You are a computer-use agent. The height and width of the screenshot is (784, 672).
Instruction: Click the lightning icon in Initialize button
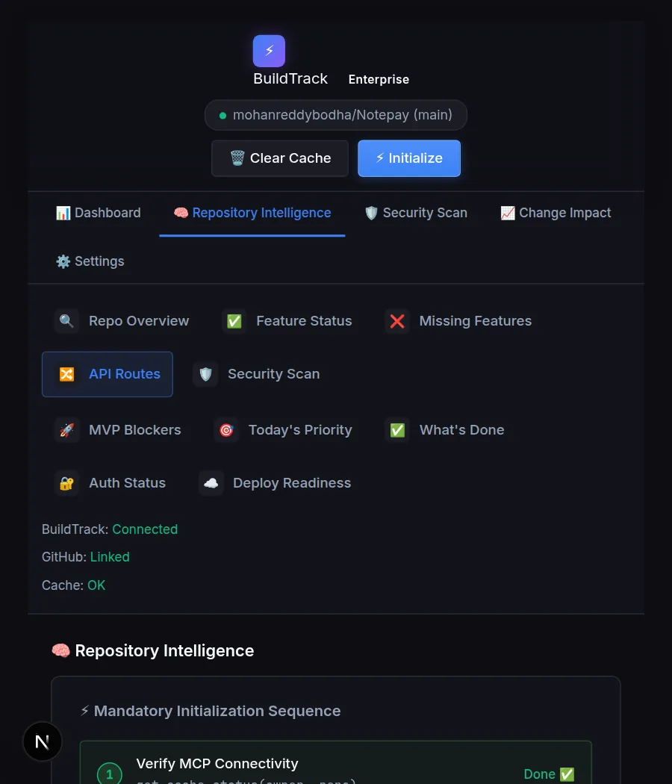pos(380,158)
